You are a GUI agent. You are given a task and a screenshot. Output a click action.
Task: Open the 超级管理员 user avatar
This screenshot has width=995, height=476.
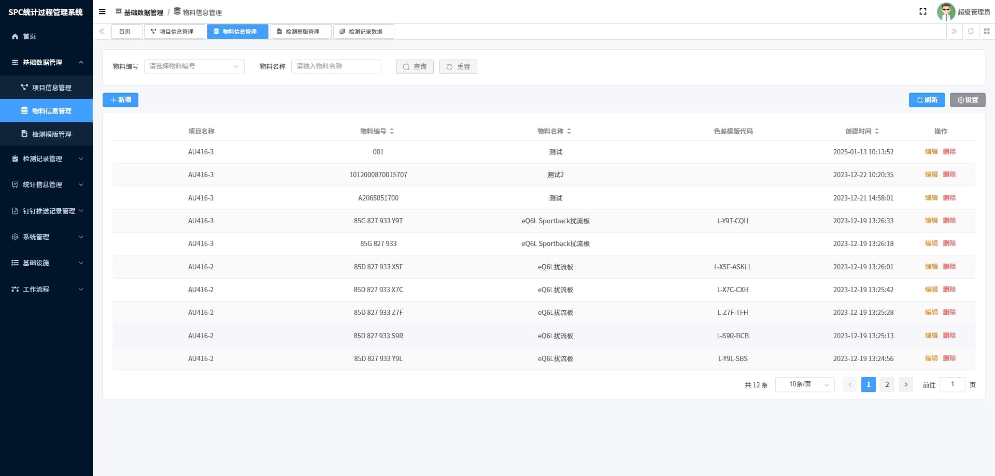[946, 11]
